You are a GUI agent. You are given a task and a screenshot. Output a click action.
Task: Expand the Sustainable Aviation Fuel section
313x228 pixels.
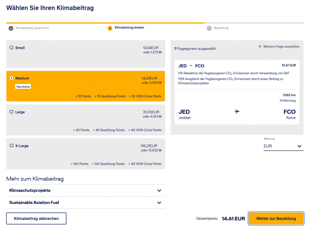pyautogui.click(x=159, y=203)
